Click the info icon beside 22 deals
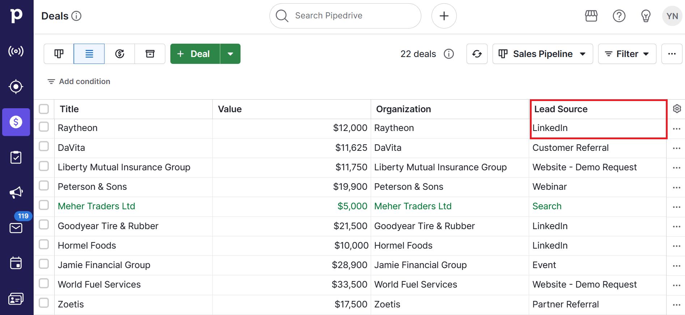 (x=449, y=54)
